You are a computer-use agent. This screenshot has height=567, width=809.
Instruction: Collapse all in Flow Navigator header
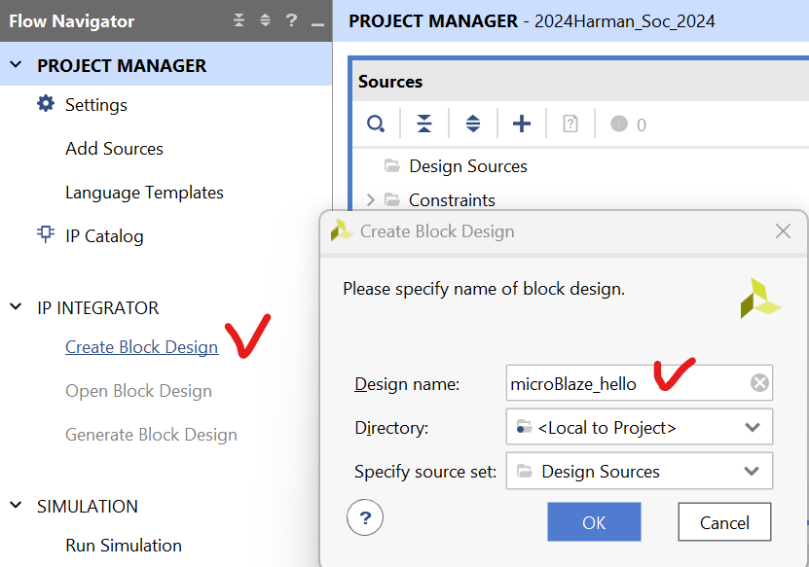[x=239, y=20]
